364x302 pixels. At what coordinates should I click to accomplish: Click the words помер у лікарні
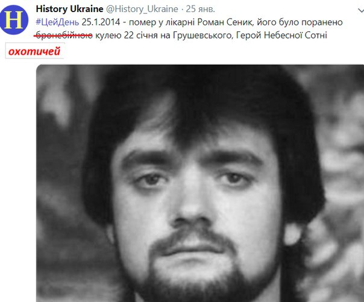162,22
